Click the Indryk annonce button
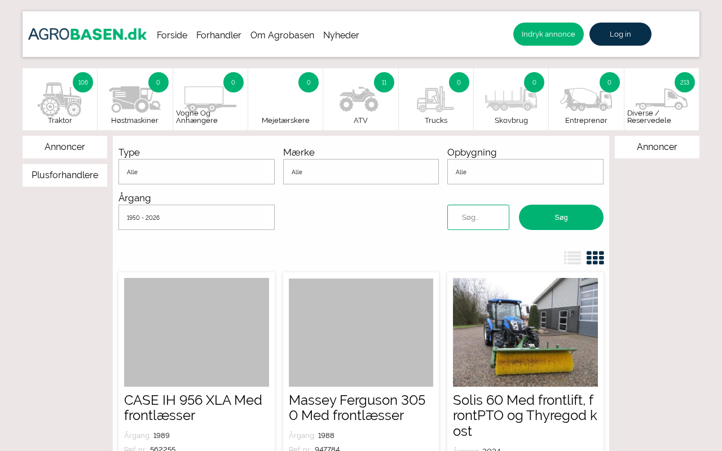This screenshot has height=451, width=722. (548, 34)
